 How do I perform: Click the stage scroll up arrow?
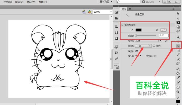click(x=111, y=17)
